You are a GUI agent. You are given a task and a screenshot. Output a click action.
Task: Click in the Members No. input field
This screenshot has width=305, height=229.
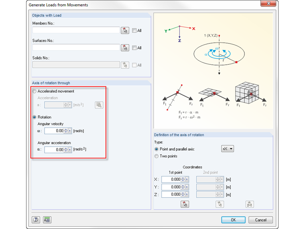click(76, 30)
